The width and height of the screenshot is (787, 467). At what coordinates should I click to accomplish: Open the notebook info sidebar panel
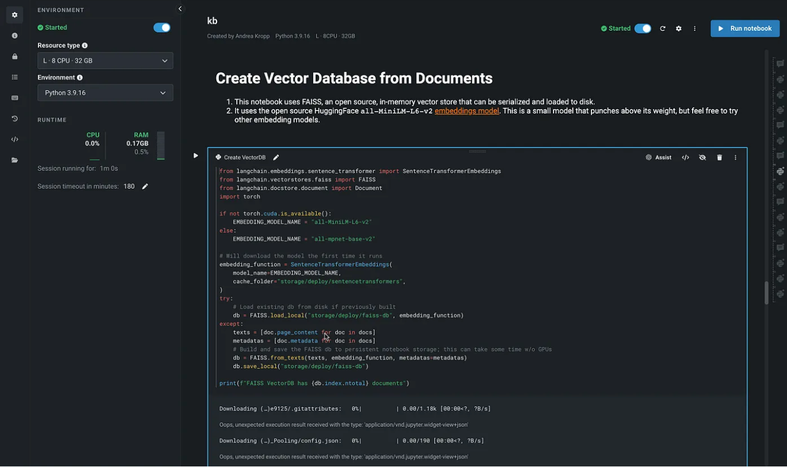(x=15, y=36)
